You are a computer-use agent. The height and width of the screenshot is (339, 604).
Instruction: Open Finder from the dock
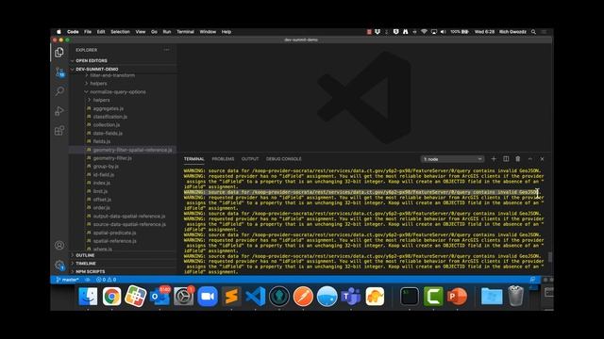88,297
